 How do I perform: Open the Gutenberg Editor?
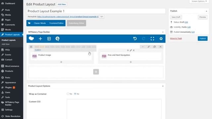(x=77, y=23)
